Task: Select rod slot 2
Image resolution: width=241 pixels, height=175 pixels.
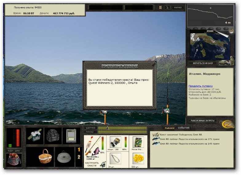Action: tap(79, 157)
